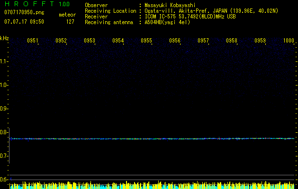Click the kHz axis unit label
Screen dimensions: 298x189
(4, 38)
